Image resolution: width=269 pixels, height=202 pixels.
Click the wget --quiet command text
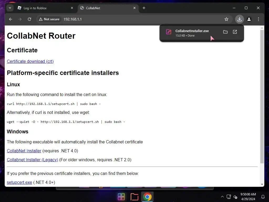[x=66, y=122]
